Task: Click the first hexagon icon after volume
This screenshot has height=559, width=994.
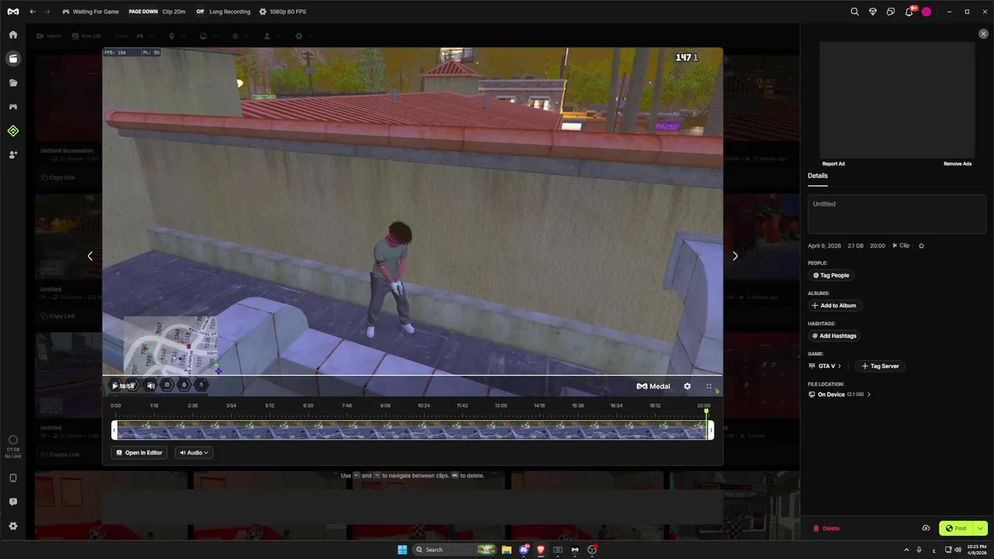Action: (167, 385)
